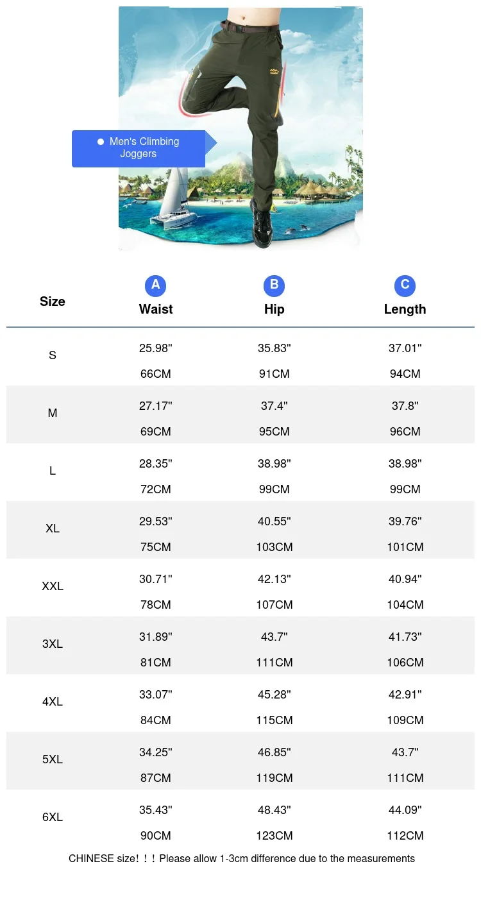Click the S size row label

53,355
